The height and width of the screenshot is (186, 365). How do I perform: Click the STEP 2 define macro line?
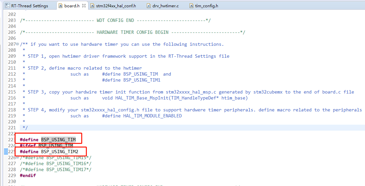[x=82, y=68]
